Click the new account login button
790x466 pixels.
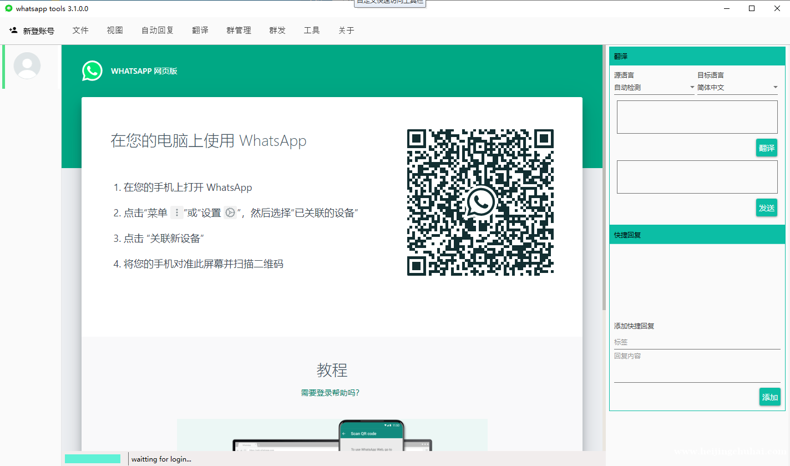click(32, 31)
